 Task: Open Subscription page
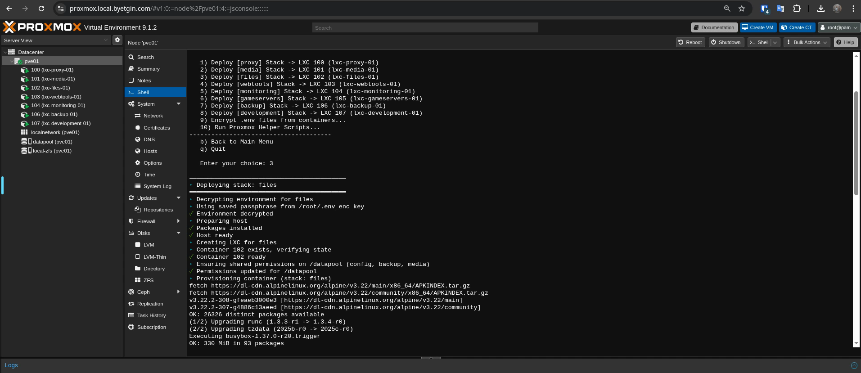coord(151,327)
